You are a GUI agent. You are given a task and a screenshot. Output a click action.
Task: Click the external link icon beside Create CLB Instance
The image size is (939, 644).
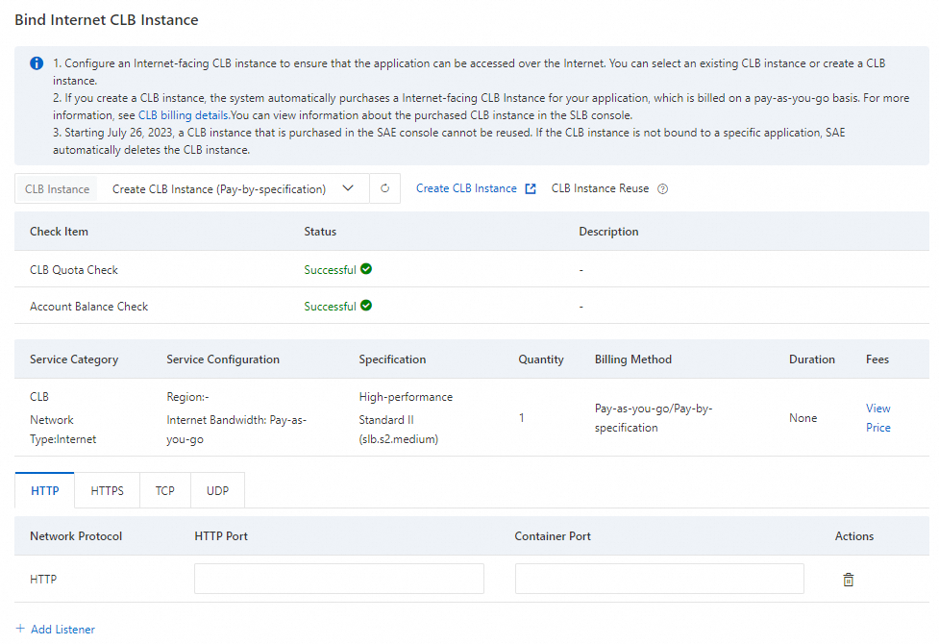[x=531, y=189]
